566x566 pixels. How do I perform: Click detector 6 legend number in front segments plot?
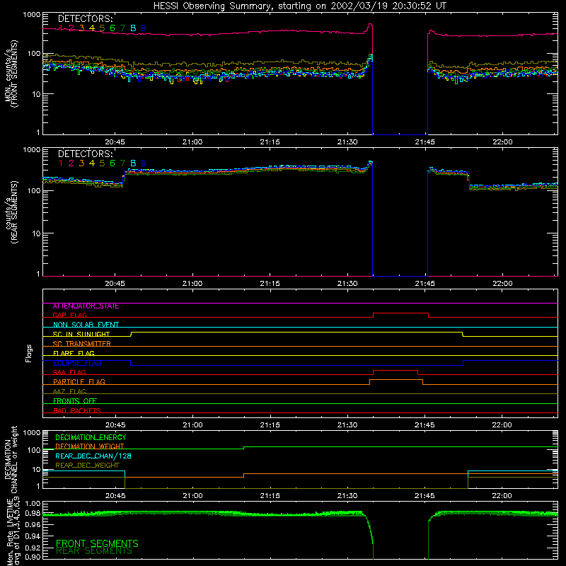click(112, 28)
